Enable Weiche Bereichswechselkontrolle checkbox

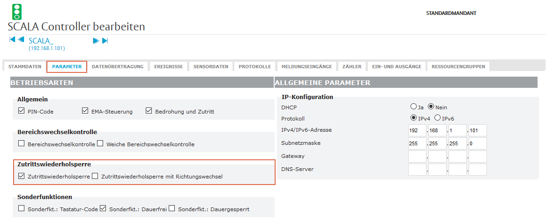coord(100,144)
